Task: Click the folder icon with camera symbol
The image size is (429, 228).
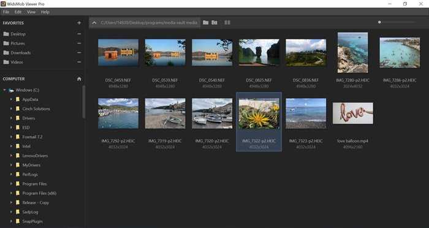Action: pyautogui.click(x=214, y=23)
